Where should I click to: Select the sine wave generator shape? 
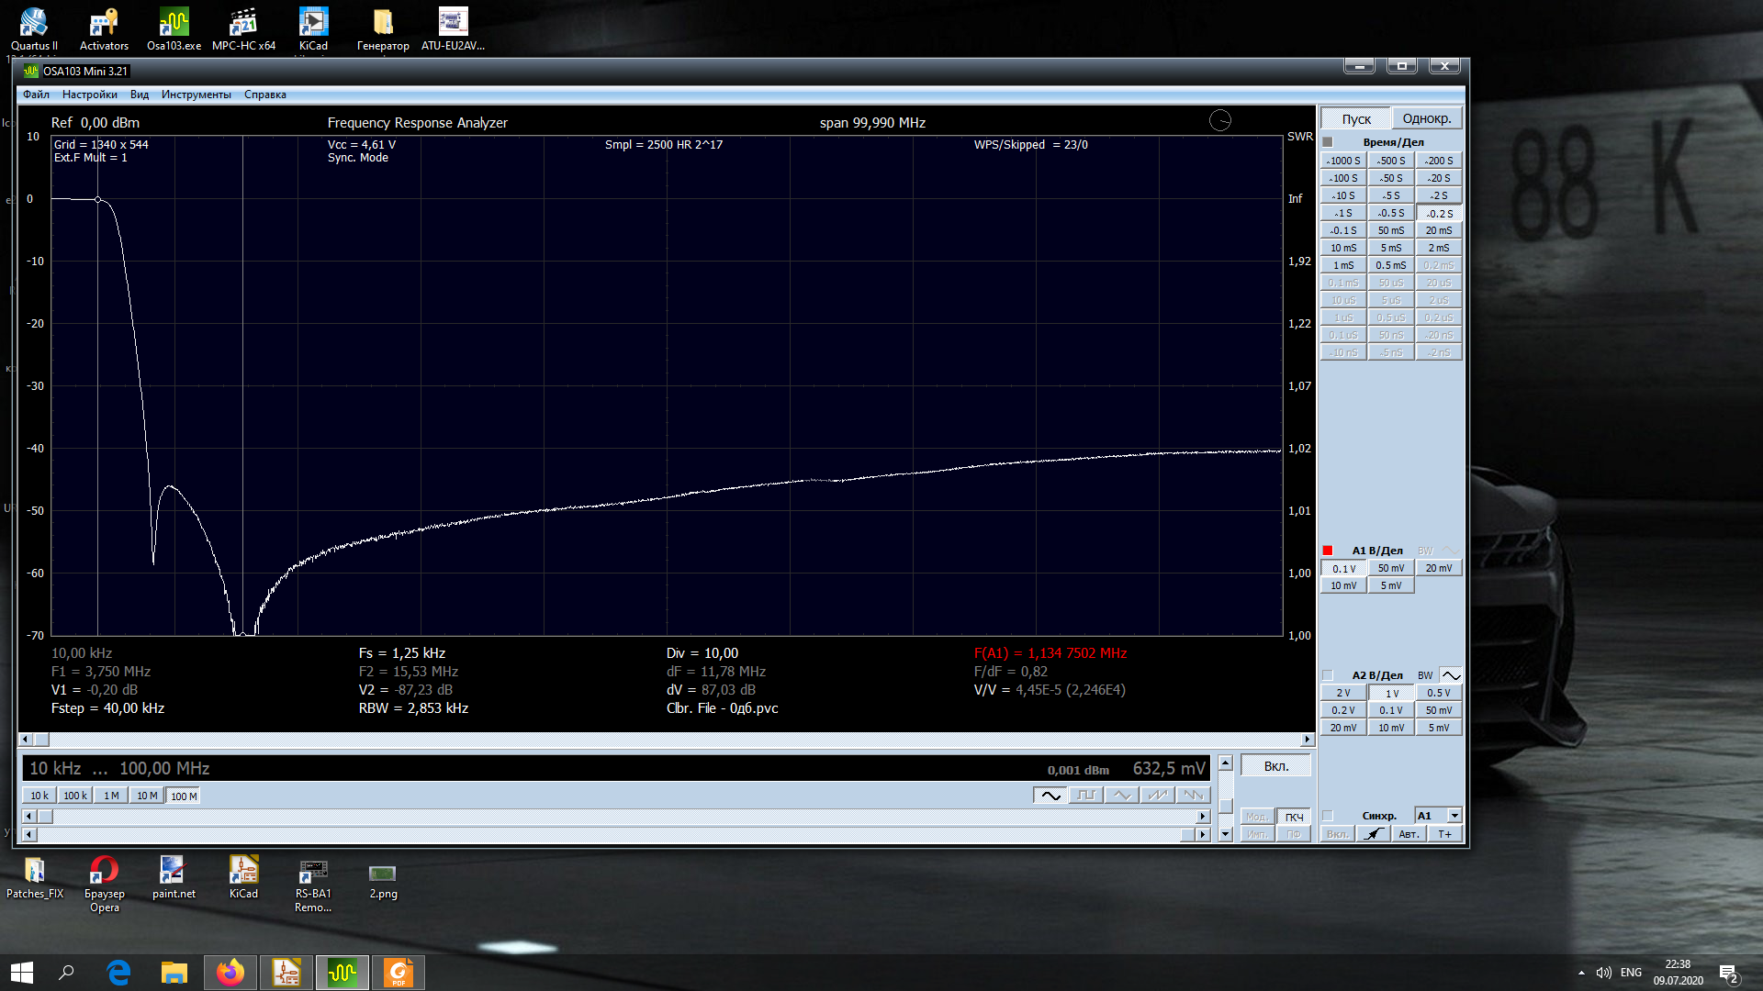[1050, 796]
